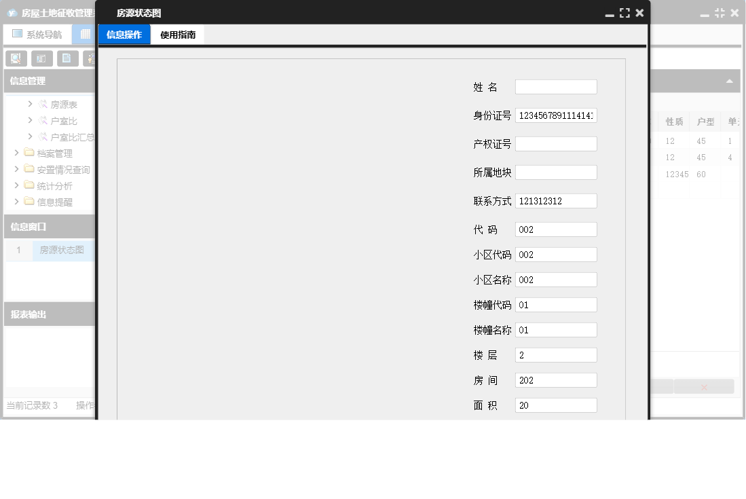The width and height of the screenshot is (746, 499).
Task: Click the 姓名 input field
Action: tap(555, 86)
